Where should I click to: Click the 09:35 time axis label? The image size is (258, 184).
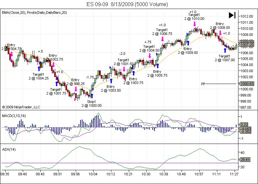5,174
